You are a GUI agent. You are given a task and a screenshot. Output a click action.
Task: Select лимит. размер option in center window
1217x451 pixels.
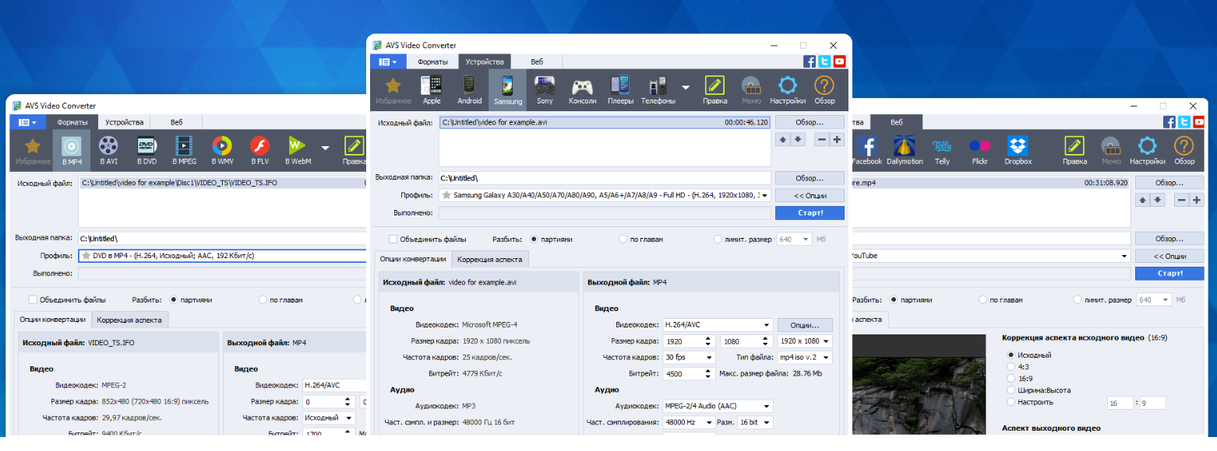(x=718, y=239)
